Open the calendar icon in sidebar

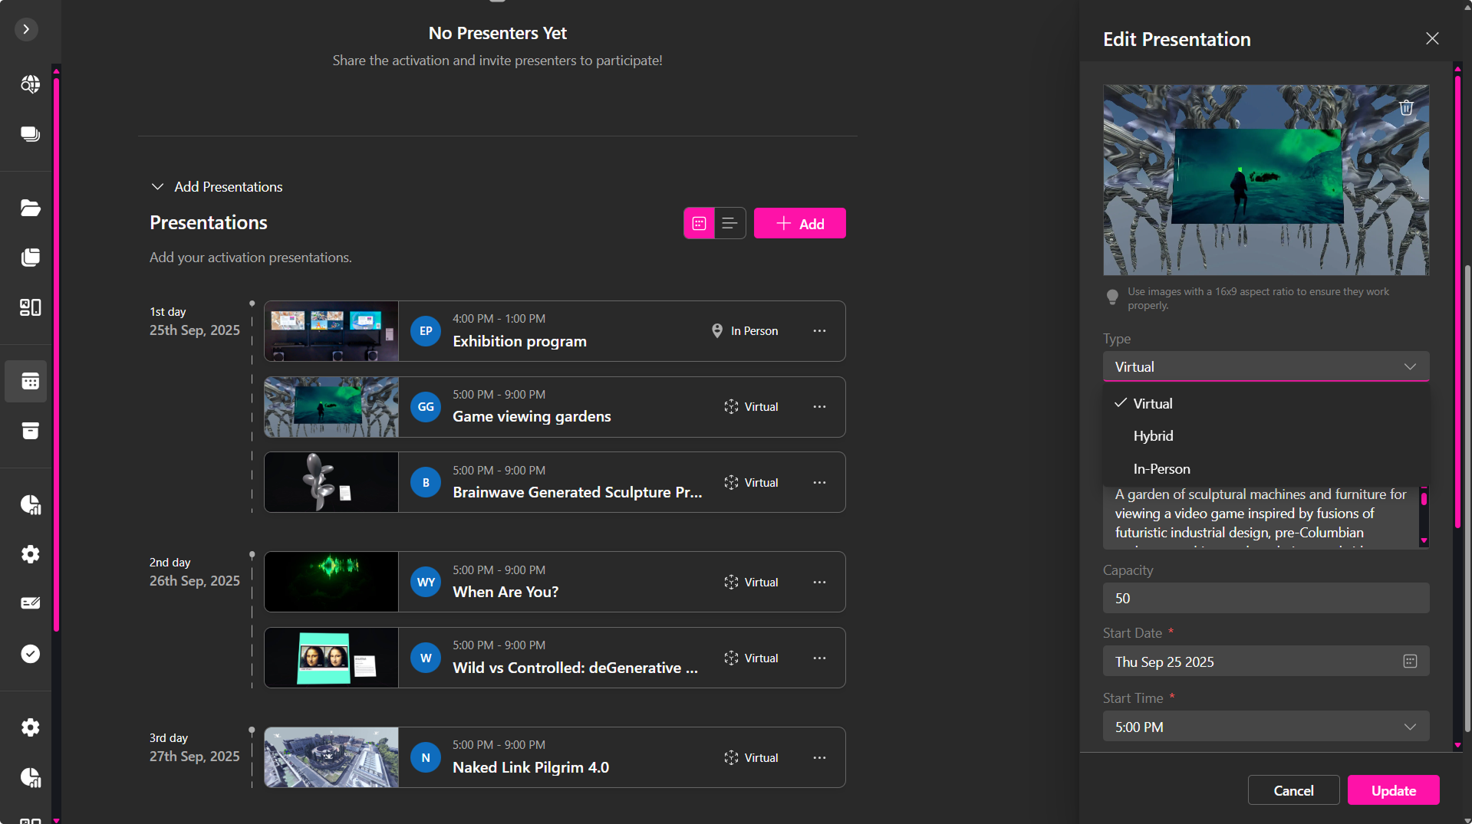(x=30, y=381)
